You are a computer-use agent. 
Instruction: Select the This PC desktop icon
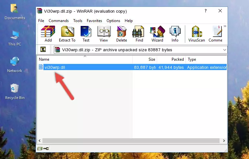coord(15,38)
